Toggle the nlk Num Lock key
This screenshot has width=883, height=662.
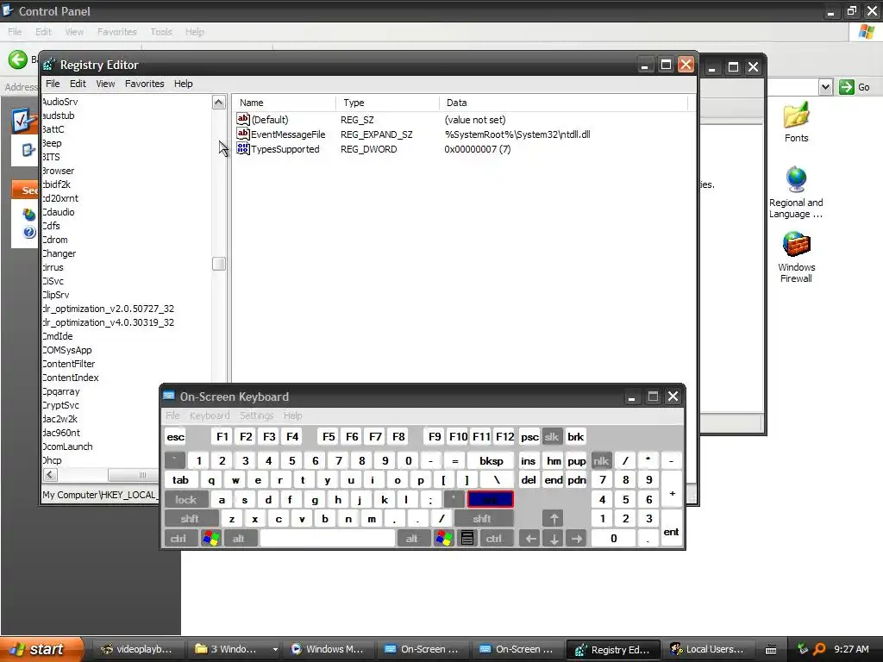pos(601,461)
